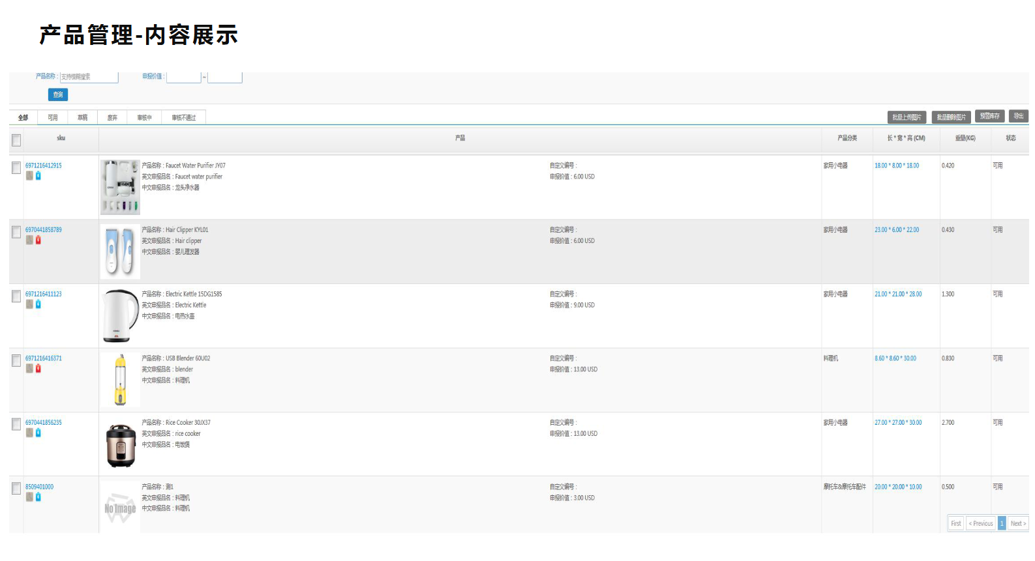Open the Rice Cooker product thumbnail
The height and width of the screenshot is (561, 1035).
[x=120, y=444]
